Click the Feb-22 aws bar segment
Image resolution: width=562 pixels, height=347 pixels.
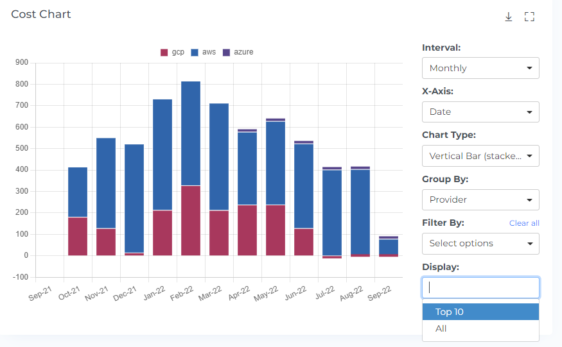coord(191,133)
